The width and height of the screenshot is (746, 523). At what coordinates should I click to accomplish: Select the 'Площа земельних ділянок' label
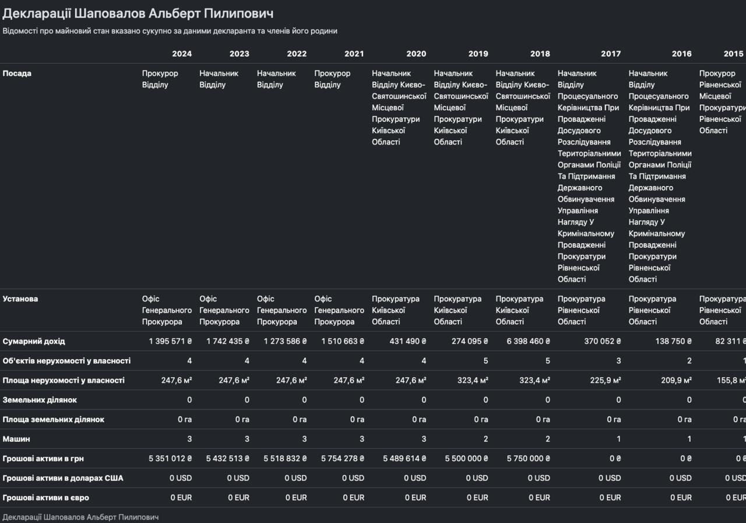(54, 419)
